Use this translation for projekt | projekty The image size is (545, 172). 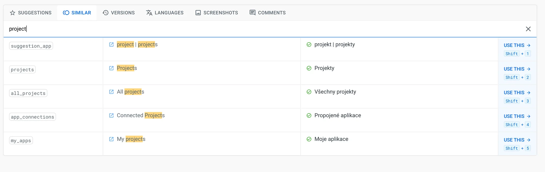click(517, 45)
